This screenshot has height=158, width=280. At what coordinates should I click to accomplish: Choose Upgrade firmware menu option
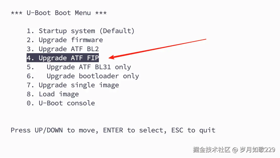coord(65,40)
